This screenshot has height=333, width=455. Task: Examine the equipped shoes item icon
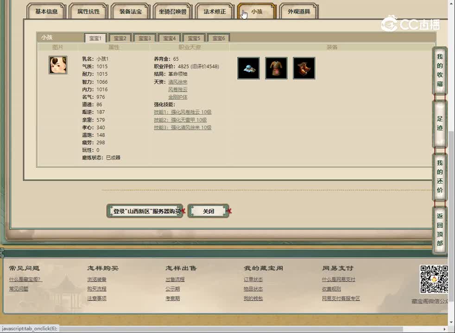click(304, 68)
